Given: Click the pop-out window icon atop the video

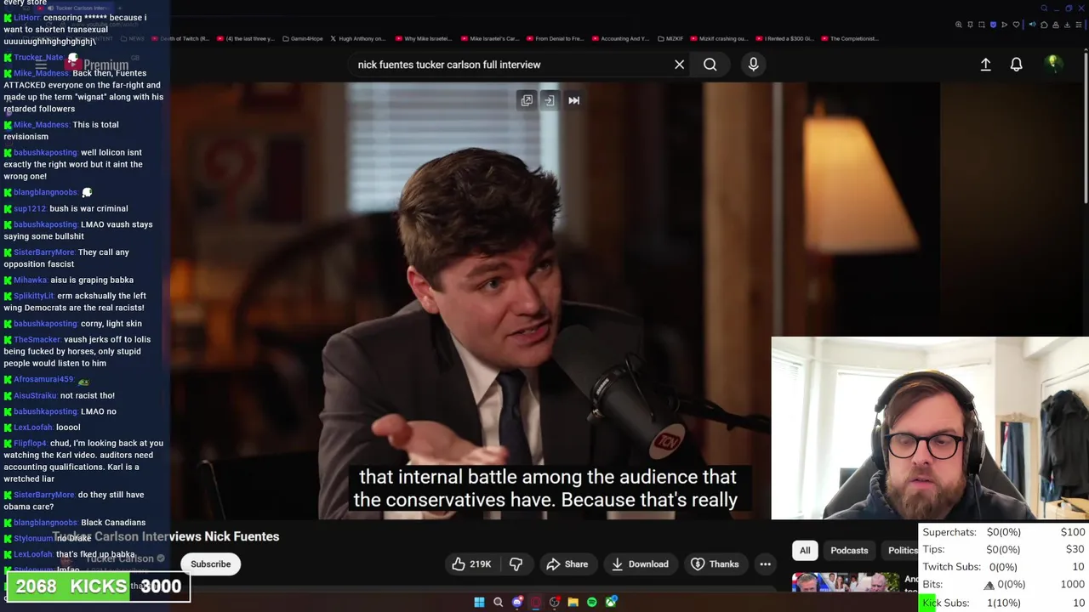Looking at the screenshot, I should coord(527,100).
